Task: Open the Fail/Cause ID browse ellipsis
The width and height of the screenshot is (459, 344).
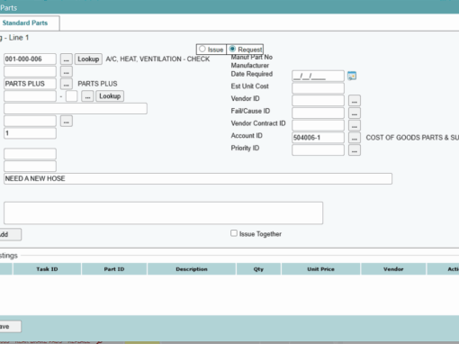Action: pyautogui.click(x=355, y=113)
